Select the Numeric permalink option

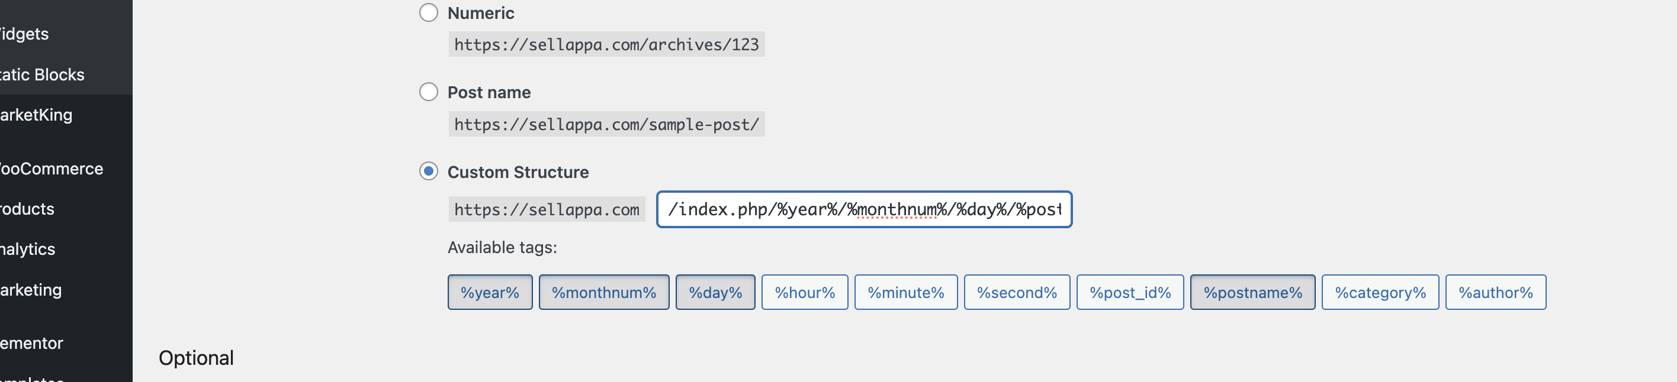coord(428,12)
